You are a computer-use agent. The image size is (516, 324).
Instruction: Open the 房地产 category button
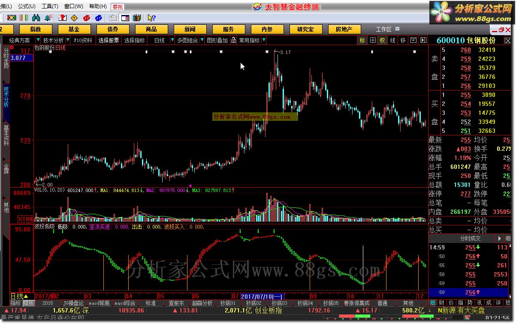[x=344, y=29]
